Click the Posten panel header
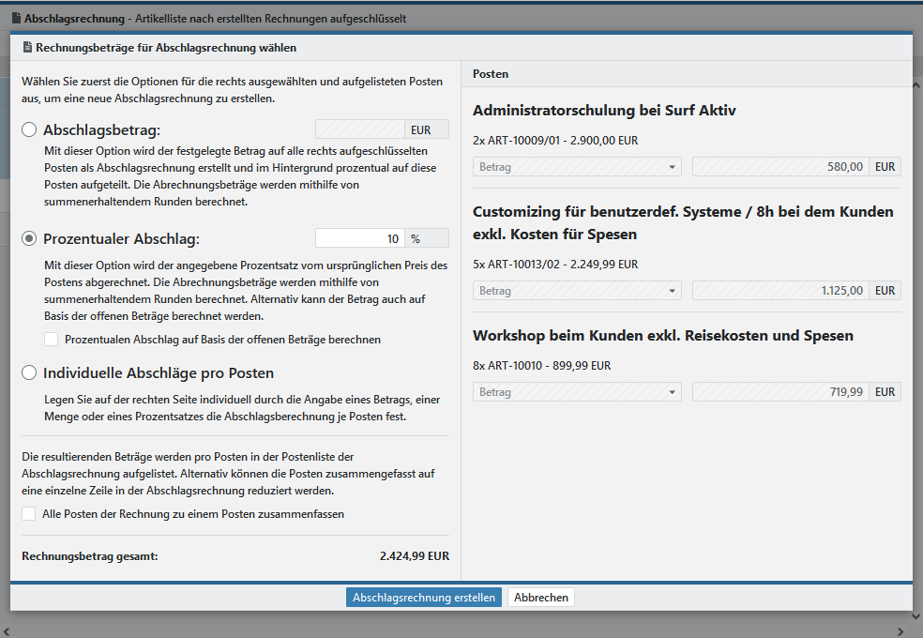The image size is (923, 638). coord(687,73)
